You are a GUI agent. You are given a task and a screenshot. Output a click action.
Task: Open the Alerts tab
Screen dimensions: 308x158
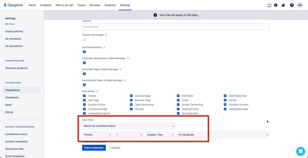coord(32,5)
